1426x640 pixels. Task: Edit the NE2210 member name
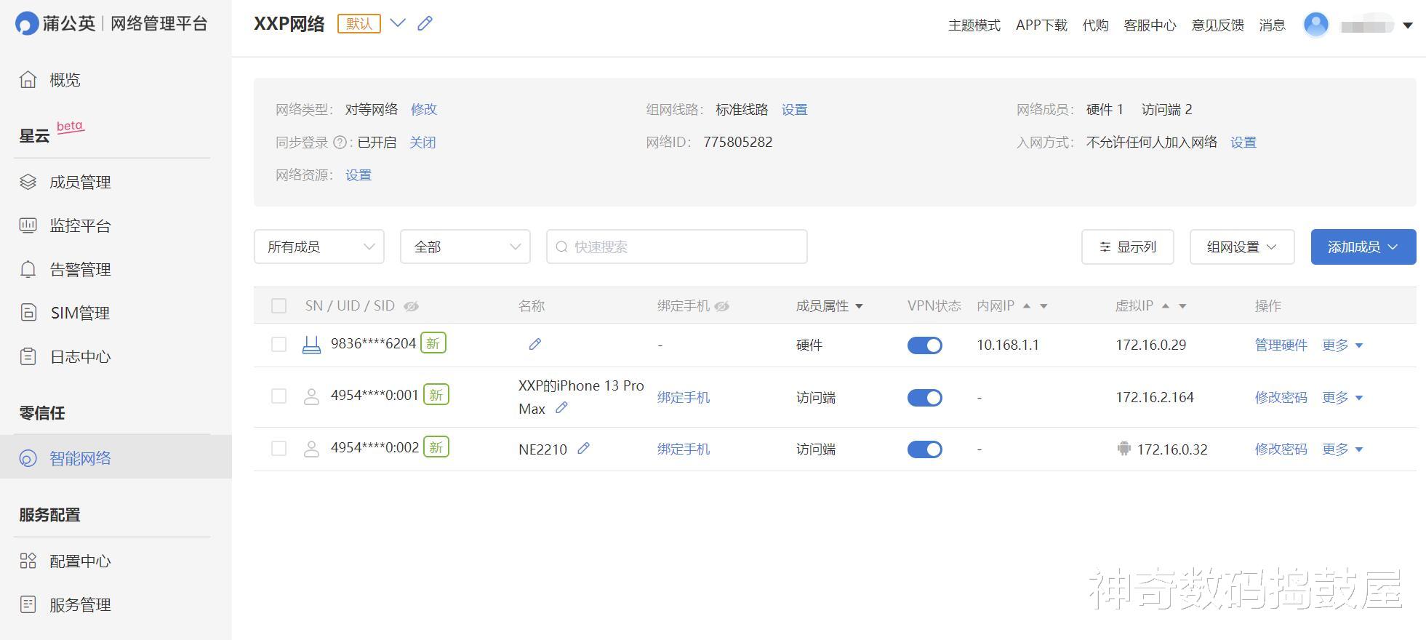click(x=583, y=448)
